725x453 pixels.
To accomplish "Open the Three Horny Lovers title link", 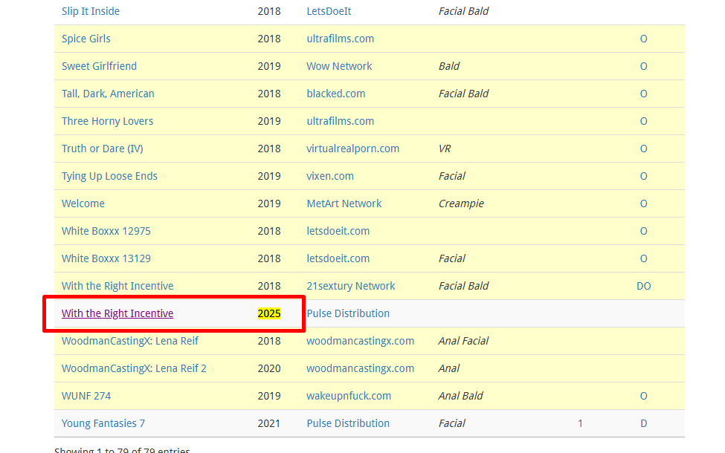I will [x=107, y=121].
